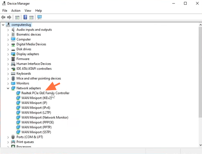The image size is (202, 154).
Task: Click the Display adapters icon
Action: point(13,54)
